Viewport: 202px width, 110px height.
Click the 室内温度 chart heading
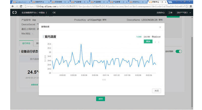[50, 37]
